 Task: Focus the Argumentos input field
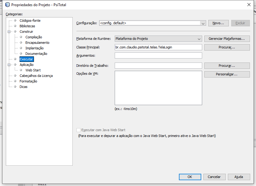158,55
